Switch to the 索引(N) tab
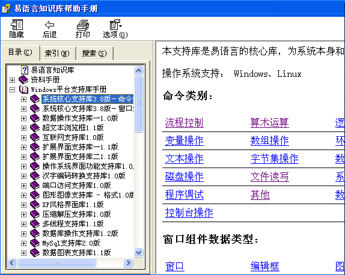Image resolution: width=345 pixels, height=275 pixels. pyautogui.click(x=57, y=53)
